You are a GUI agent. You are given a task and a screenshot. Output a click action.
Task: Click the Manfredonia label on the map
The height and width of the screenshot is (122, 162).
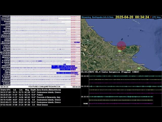pyautogui.click(x=132, y=57)
